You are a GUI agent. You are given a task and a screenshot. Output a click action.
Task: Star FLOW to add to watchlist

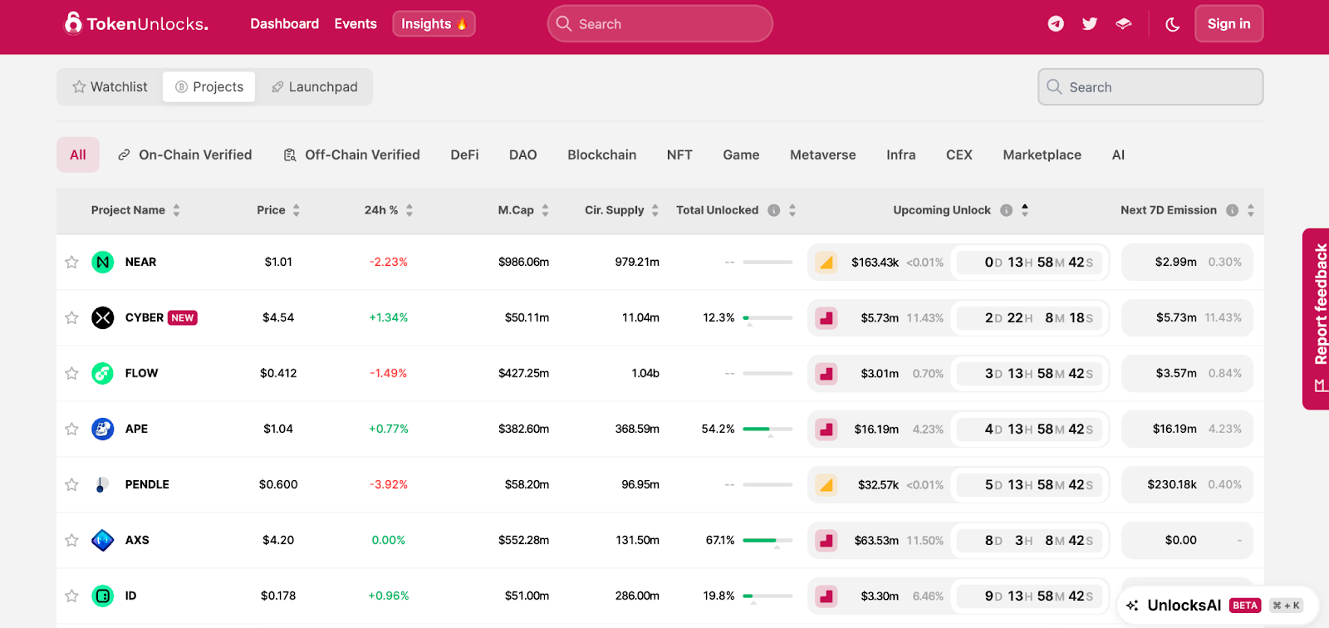72,374
